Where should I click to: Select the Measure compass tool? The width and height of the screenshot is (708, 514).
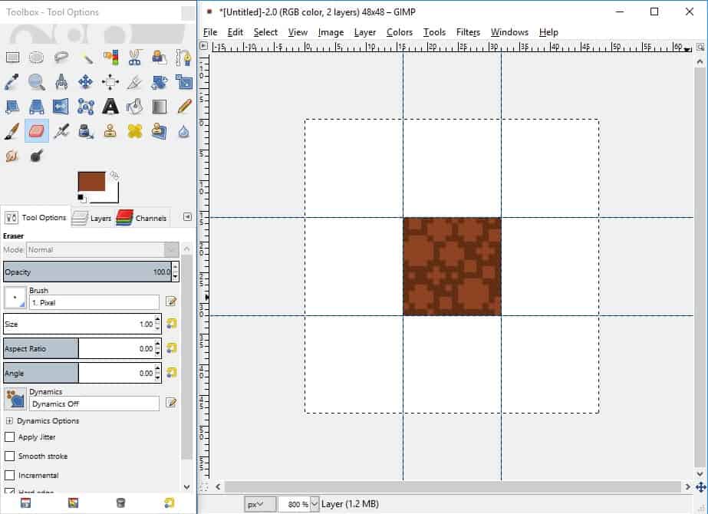(61, 82)
